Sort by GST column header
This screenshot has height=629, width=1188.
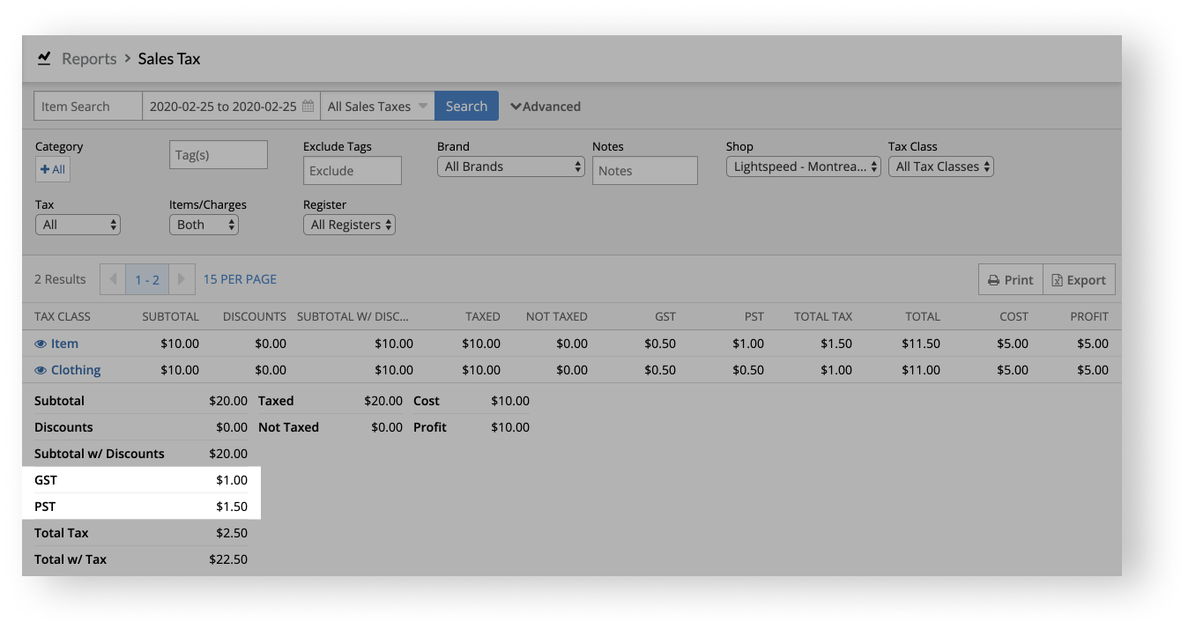click(x=665, y=316)
